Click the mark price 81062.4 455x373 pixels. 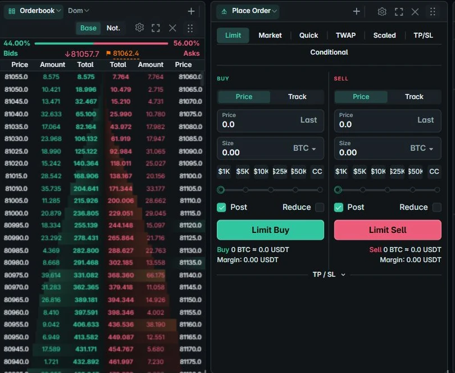(126, 53)
